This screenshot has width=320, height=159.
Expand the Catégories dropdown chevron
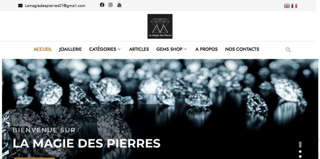point(119,49)
